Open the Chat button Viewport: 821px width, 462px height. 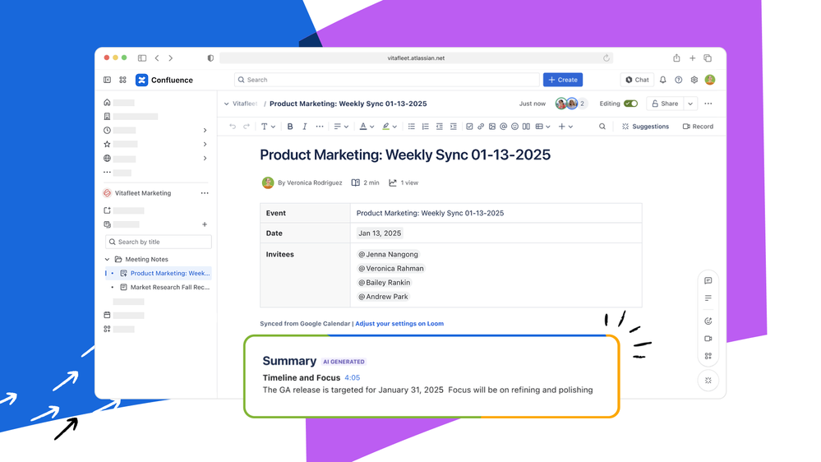[637, 80]
